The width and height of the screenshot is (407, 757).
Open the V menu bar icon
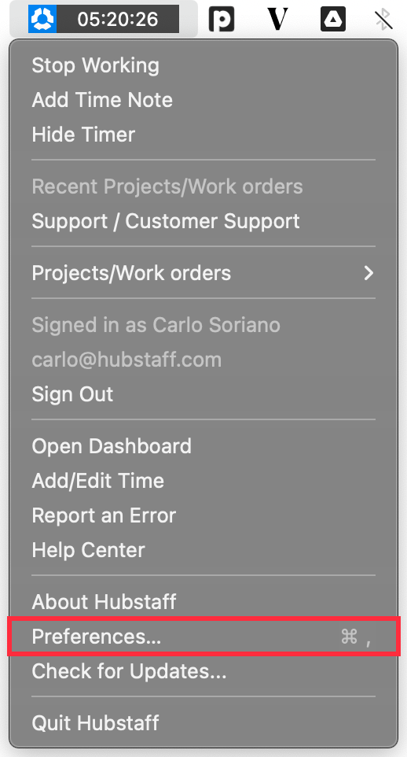pyautogui.click(x=278, y=20)
